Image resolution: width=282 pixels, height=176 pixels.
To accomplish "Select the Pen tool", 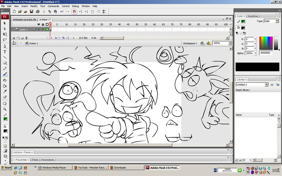I will tap(5, 46).
